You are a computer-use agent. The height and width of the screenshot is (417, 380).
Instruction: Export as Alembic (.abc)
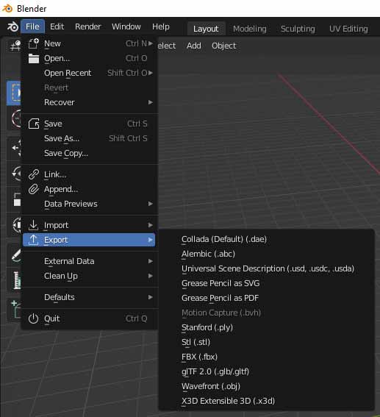pos(267,254)
